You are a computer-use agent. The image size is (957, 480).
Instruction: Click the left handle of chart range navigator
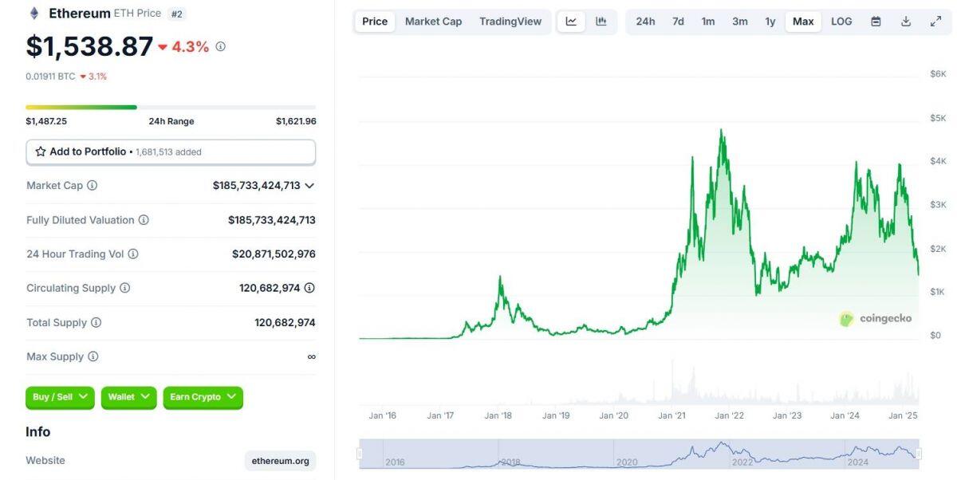(360, 454)
